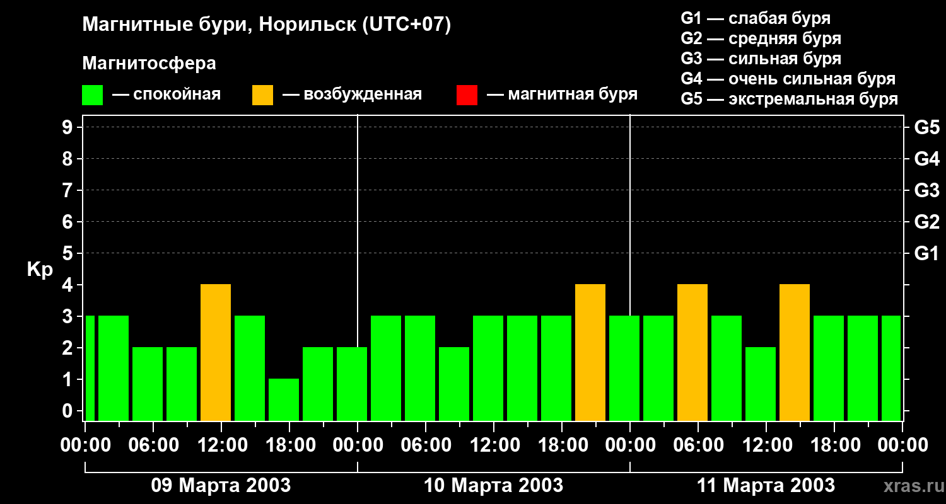Click the green 'спокойная' legend swatch

coord(92,94)
